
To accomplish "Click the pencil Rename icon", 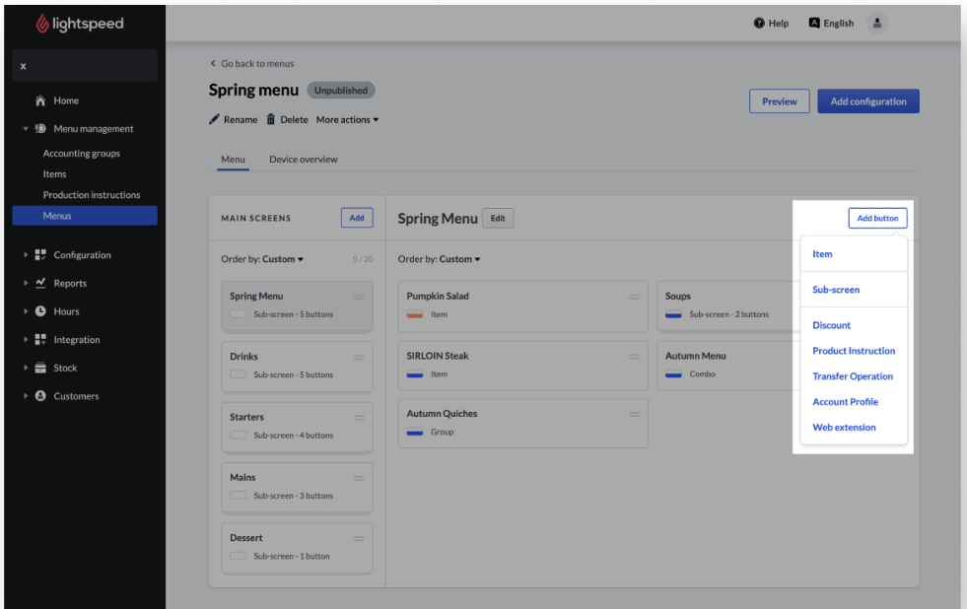I will 214,119.
